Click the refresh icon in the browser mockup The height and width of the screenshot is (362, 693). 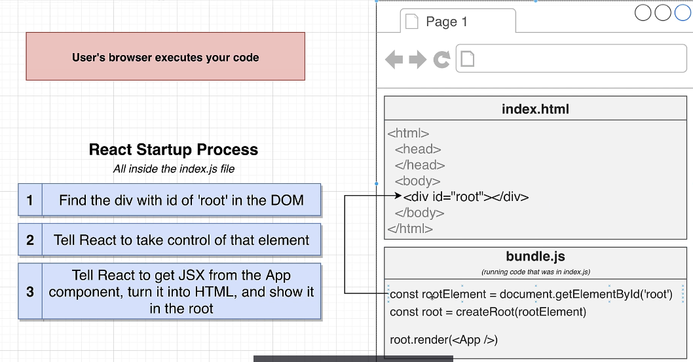coord(441,59)
